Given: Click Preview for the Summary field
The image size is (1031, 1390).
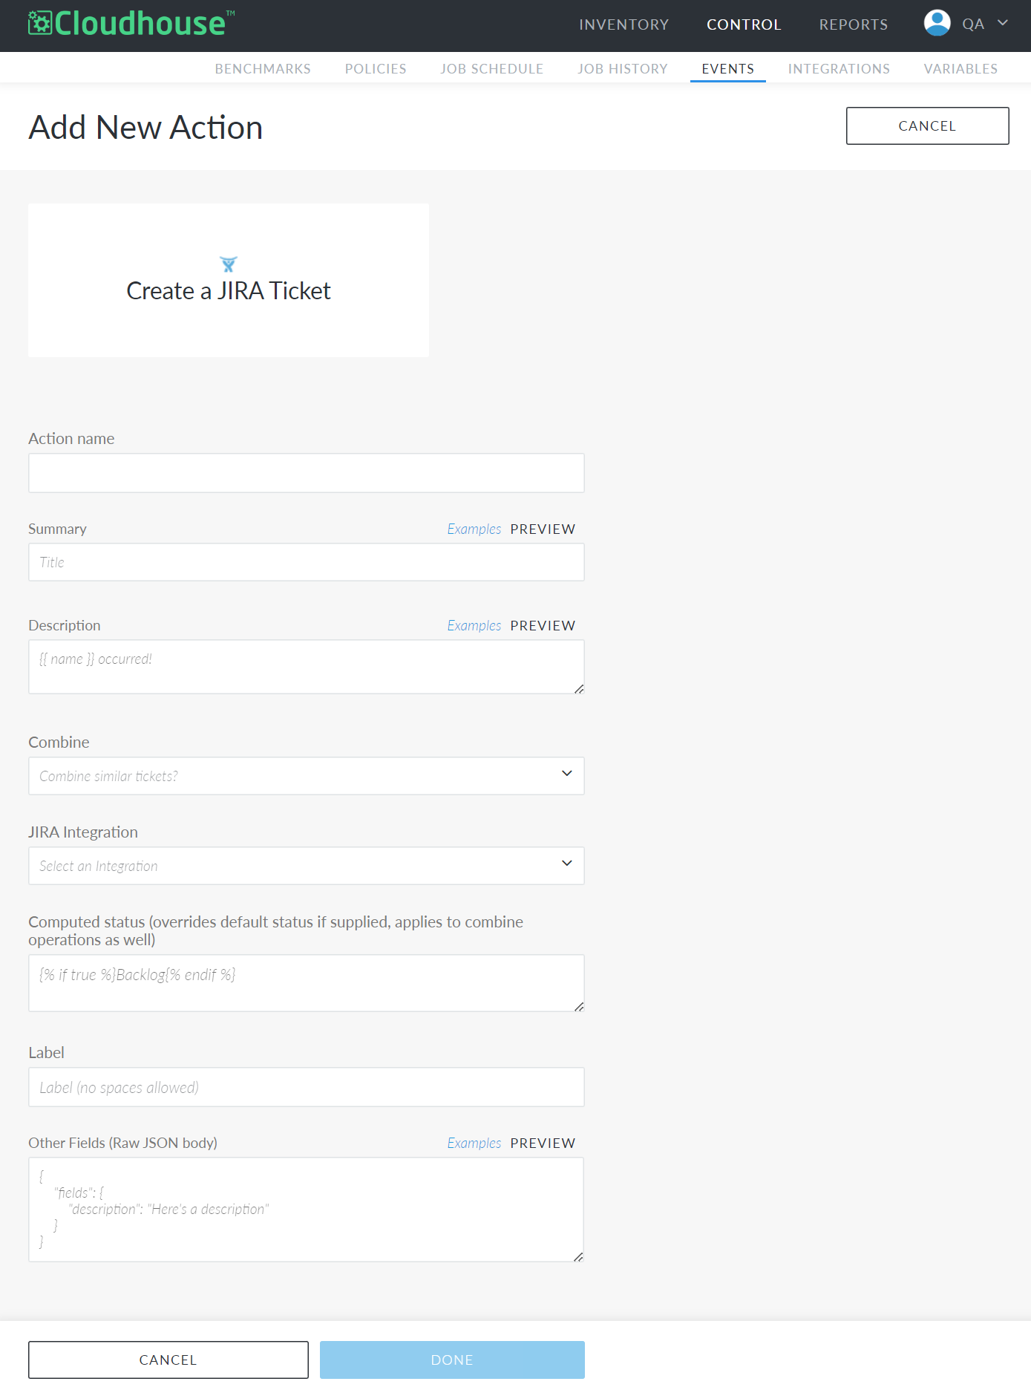Looking at the screenshot, I should point(543,529).
